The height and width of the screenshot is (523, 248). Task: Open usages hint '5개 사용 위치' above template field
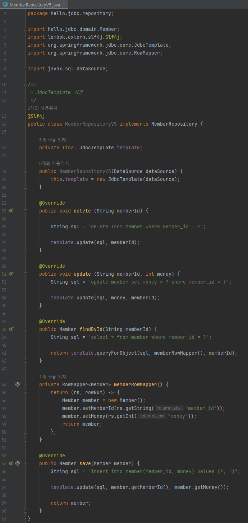point(52,140)
